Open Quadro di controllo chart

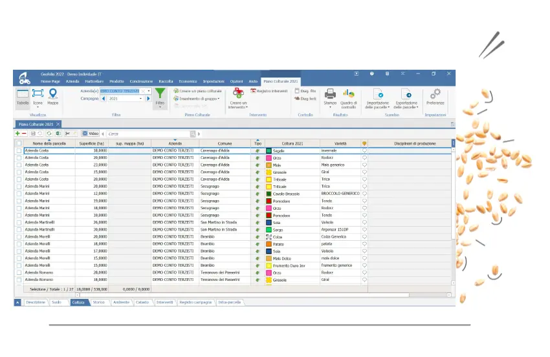coord(348,98)
